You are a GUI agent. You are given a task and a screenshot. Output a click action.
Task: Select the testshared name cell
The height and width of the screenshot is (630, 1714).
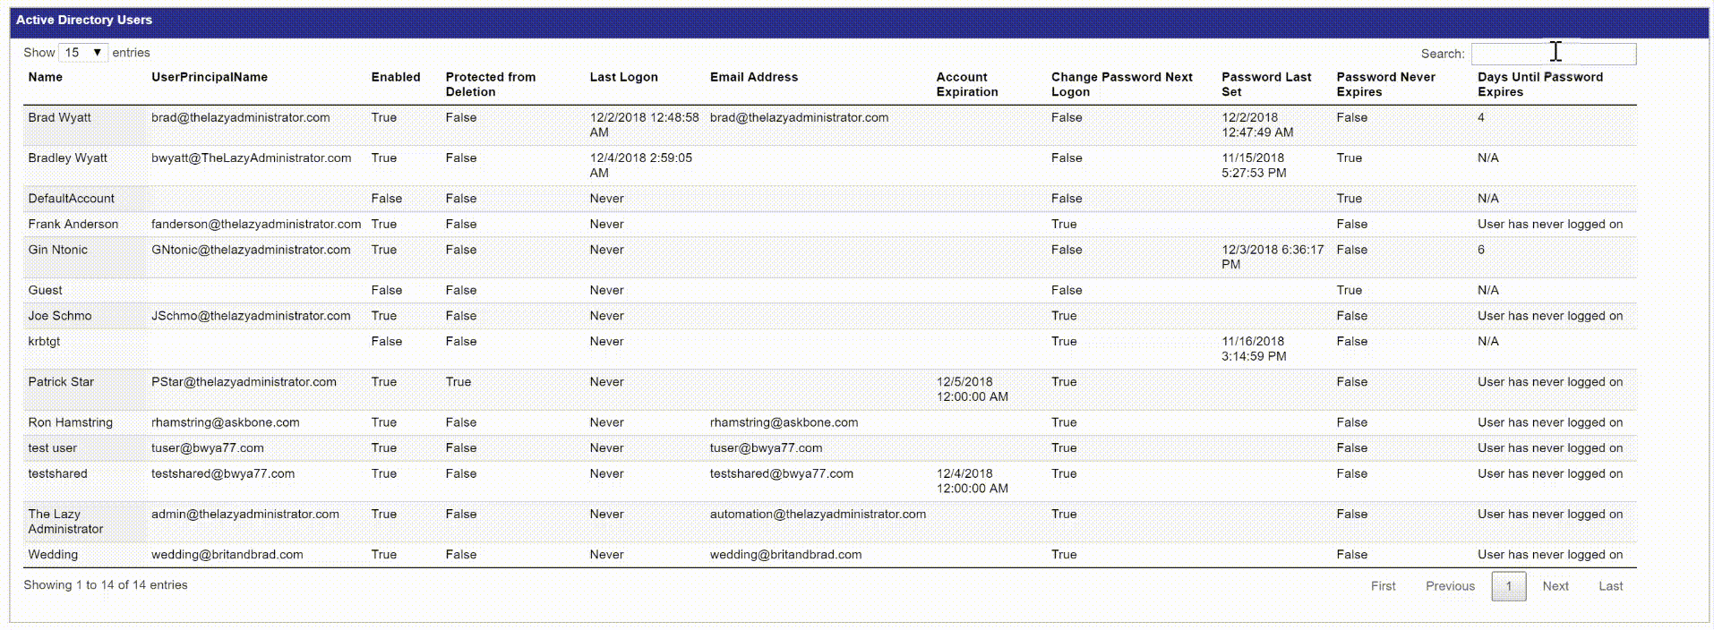[x=85, y=482]
